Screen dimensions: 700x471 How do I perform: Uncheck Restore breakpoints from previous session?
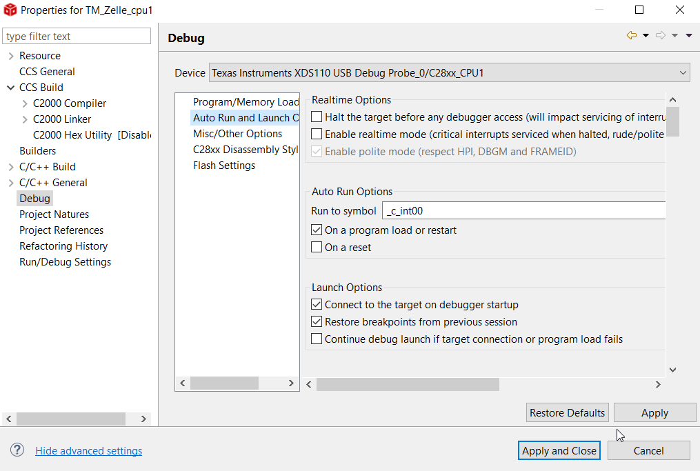pyautogui.click(x=317, y=322)
